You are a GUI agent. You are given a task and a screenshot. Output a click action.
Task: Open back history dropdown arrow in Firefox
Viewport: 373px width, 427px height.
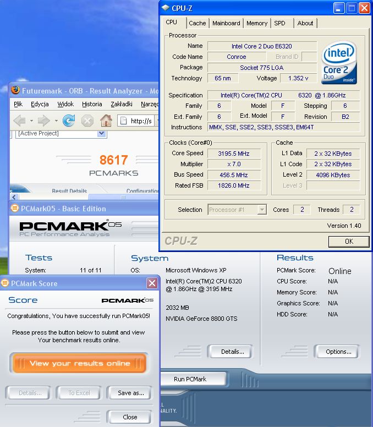(31, 121)
